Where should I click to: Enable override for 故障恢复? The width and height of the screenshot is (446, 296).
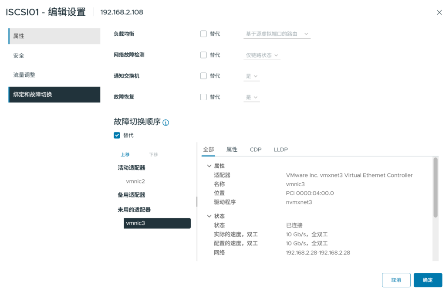[203, 97]
